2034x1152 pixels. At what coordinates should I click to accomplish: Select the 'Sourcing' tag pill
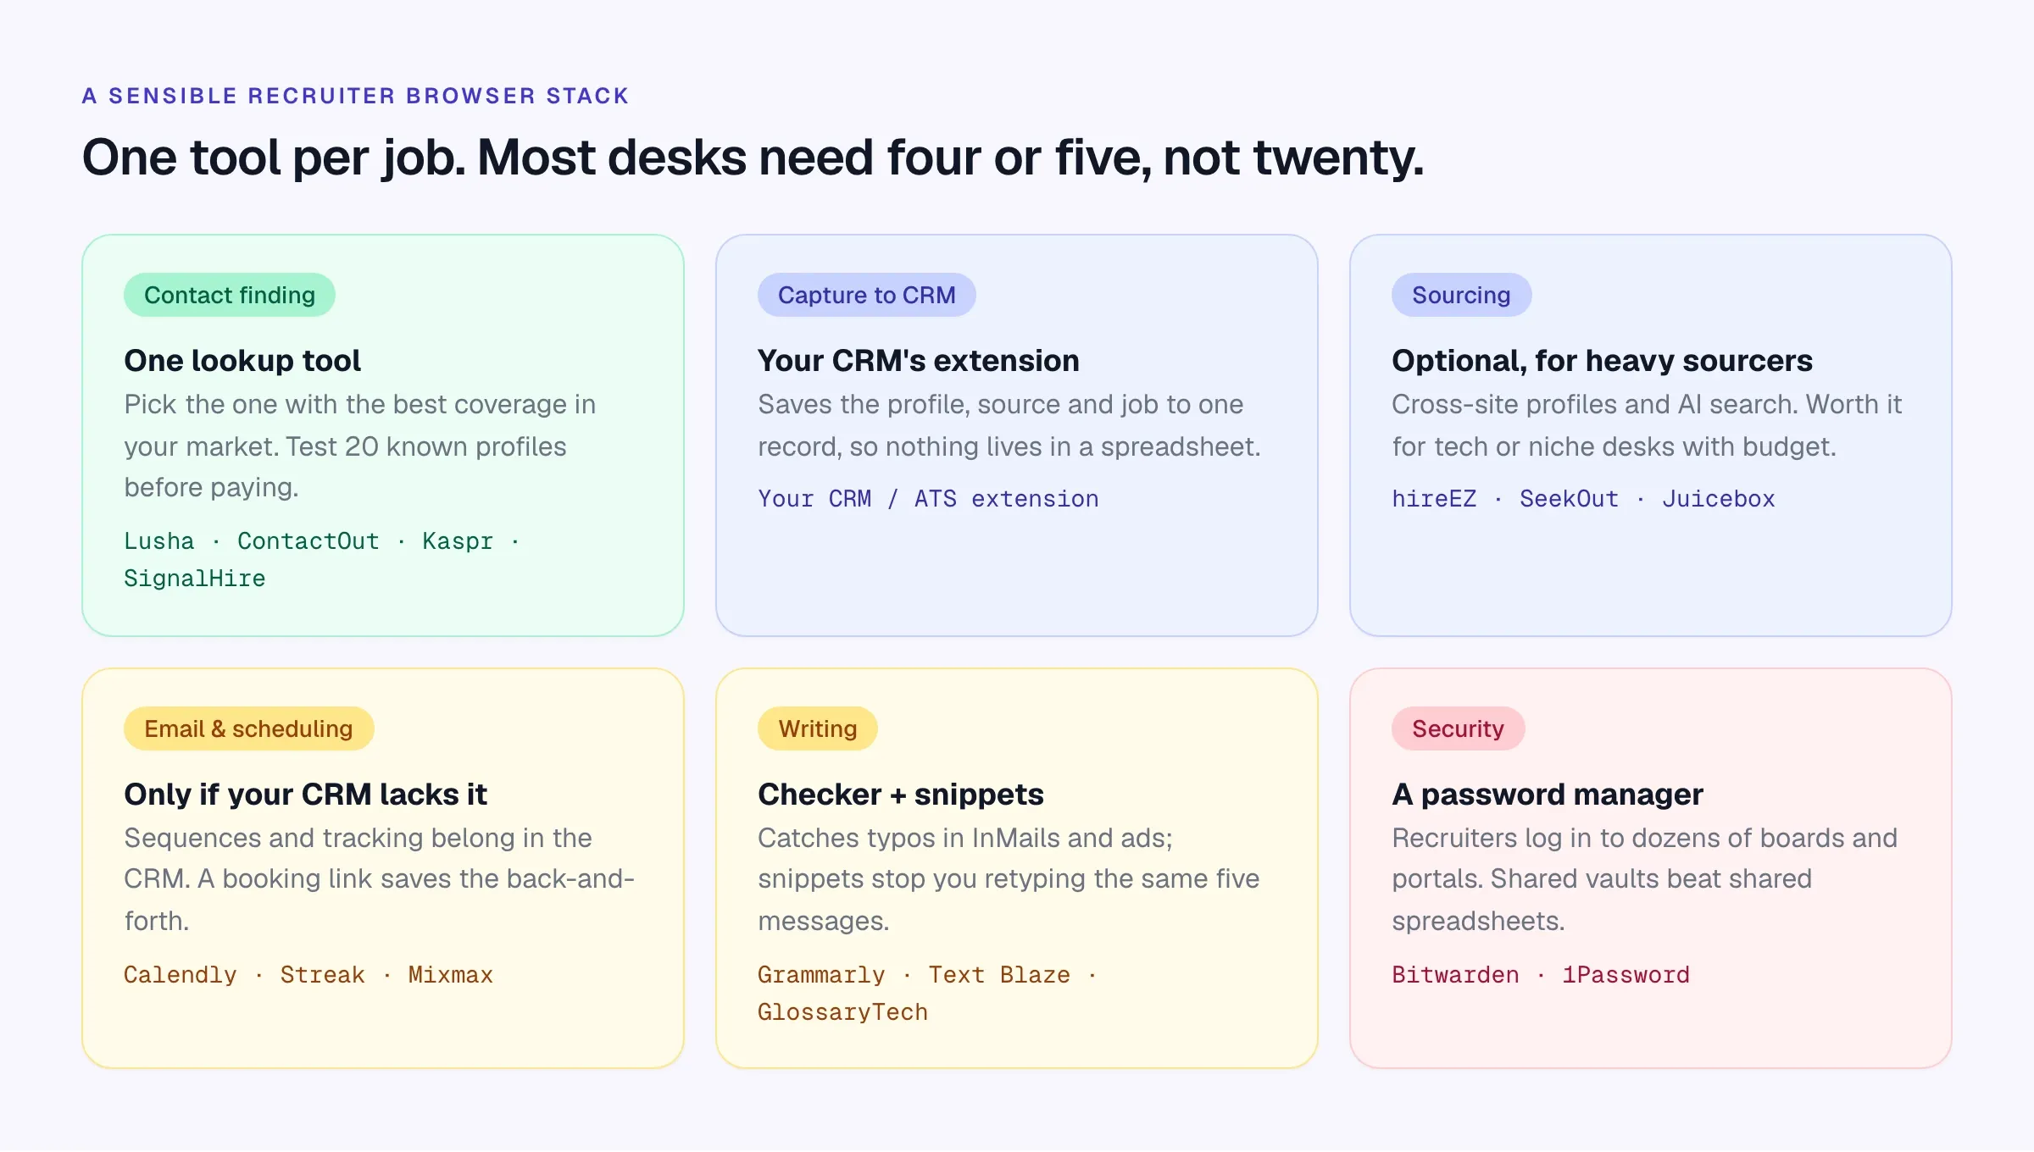(1461, 295)
